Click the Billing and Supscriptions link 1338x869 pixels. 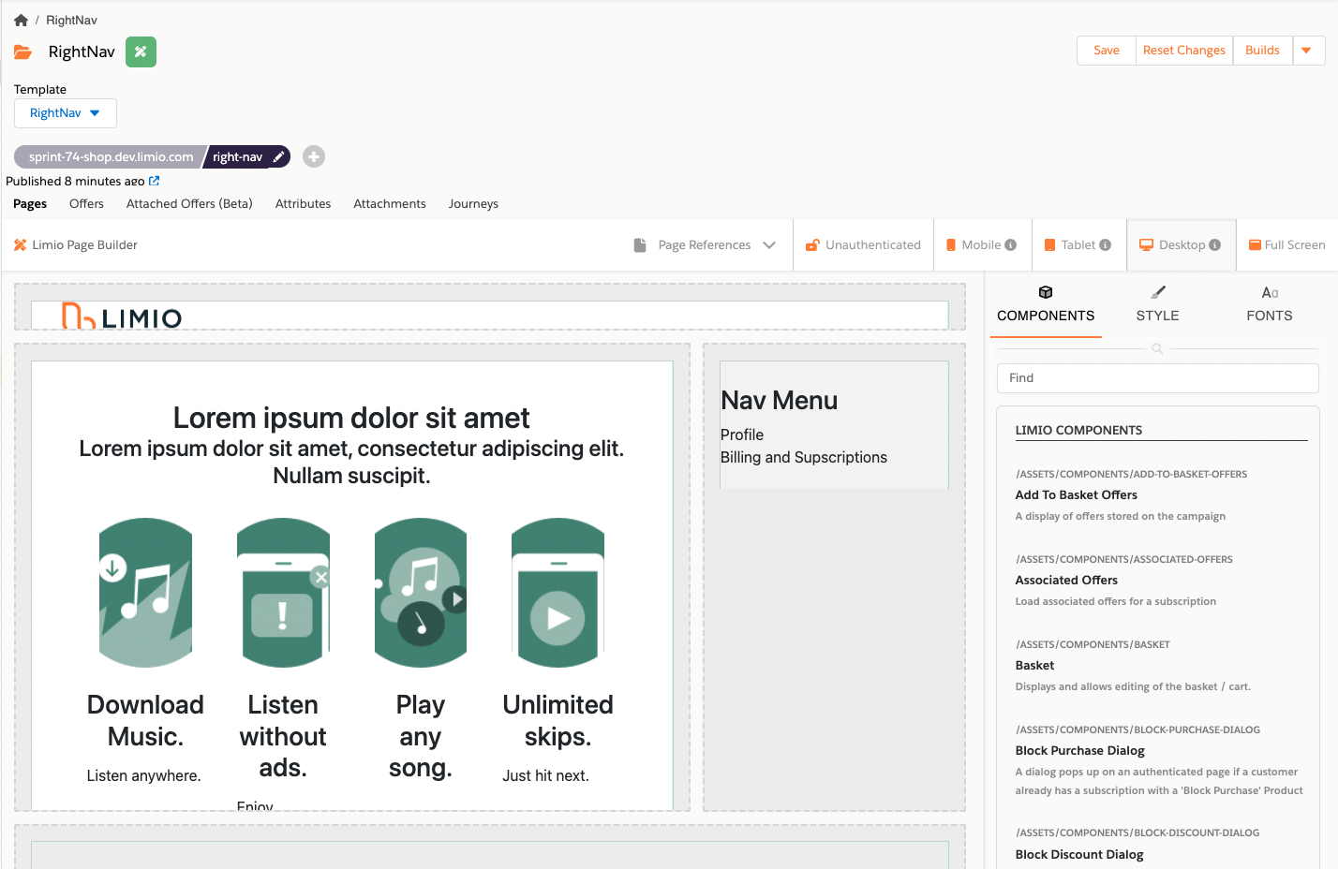click(x=804, y=457)
